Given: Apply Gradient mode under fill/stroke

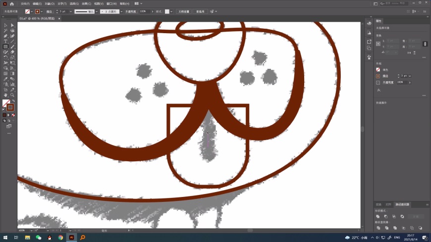Looking at the screenshot, I should click(9, 115).
